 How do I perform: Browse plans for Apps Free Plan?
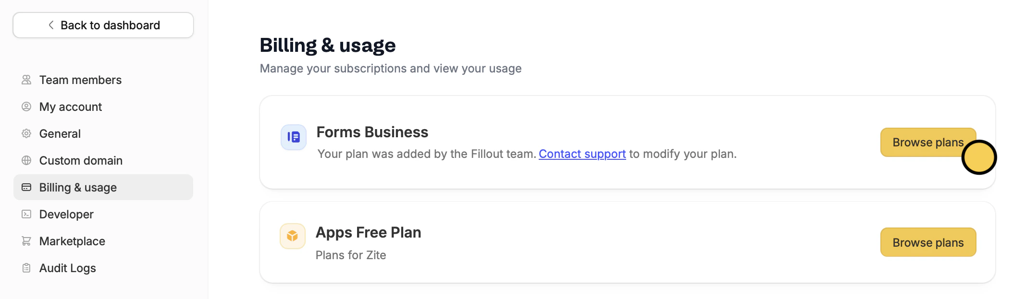pyautogui.click(x=928, y=242)
